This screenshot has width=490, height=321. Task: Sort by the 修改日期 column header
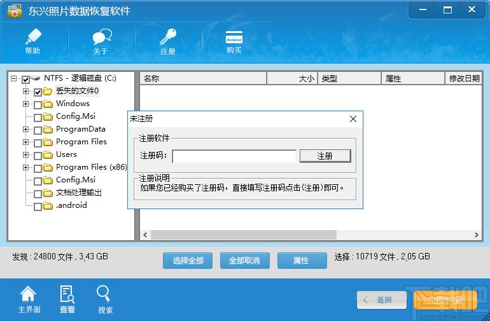tap(464, 78)
